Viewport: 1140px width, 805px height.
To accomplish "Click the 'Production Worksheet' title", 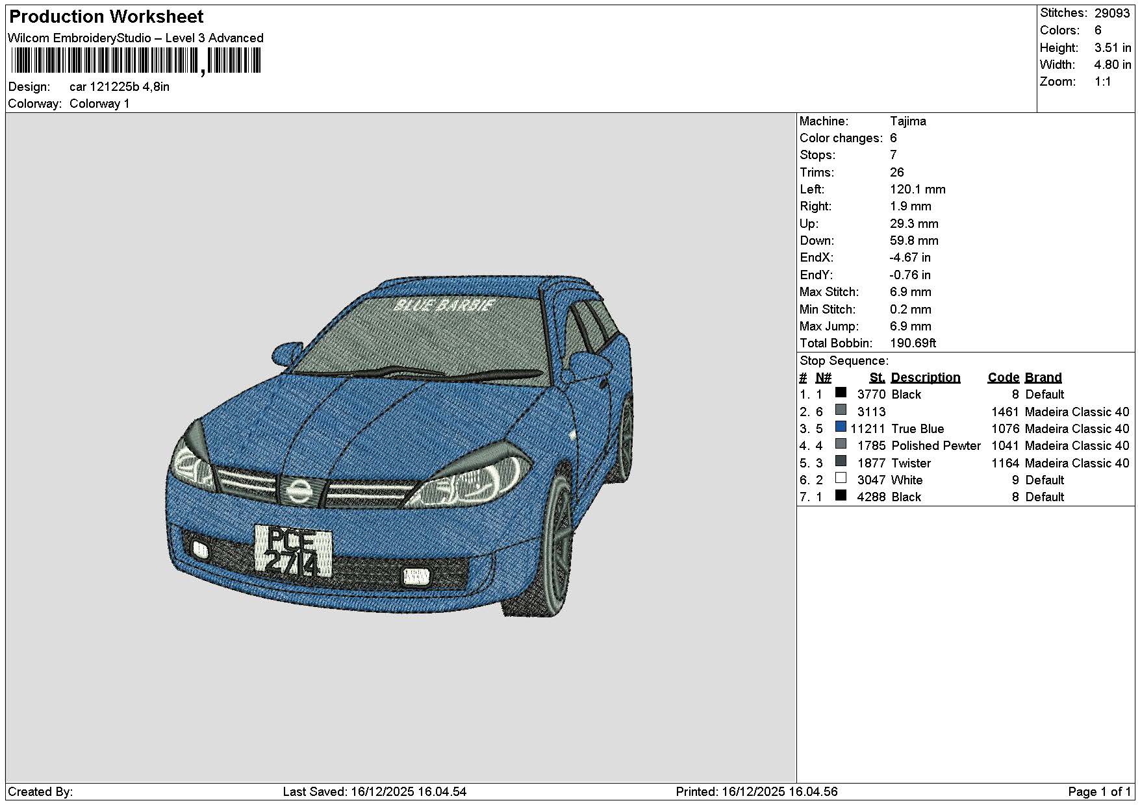I will (107, 16).
